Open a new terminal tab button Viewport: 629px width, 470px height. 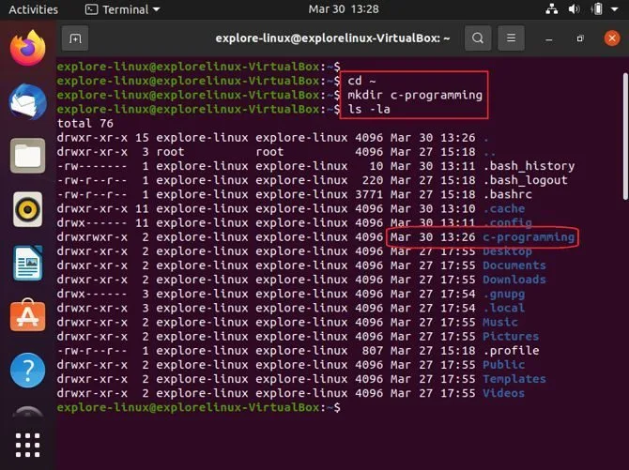coord(75,38)
